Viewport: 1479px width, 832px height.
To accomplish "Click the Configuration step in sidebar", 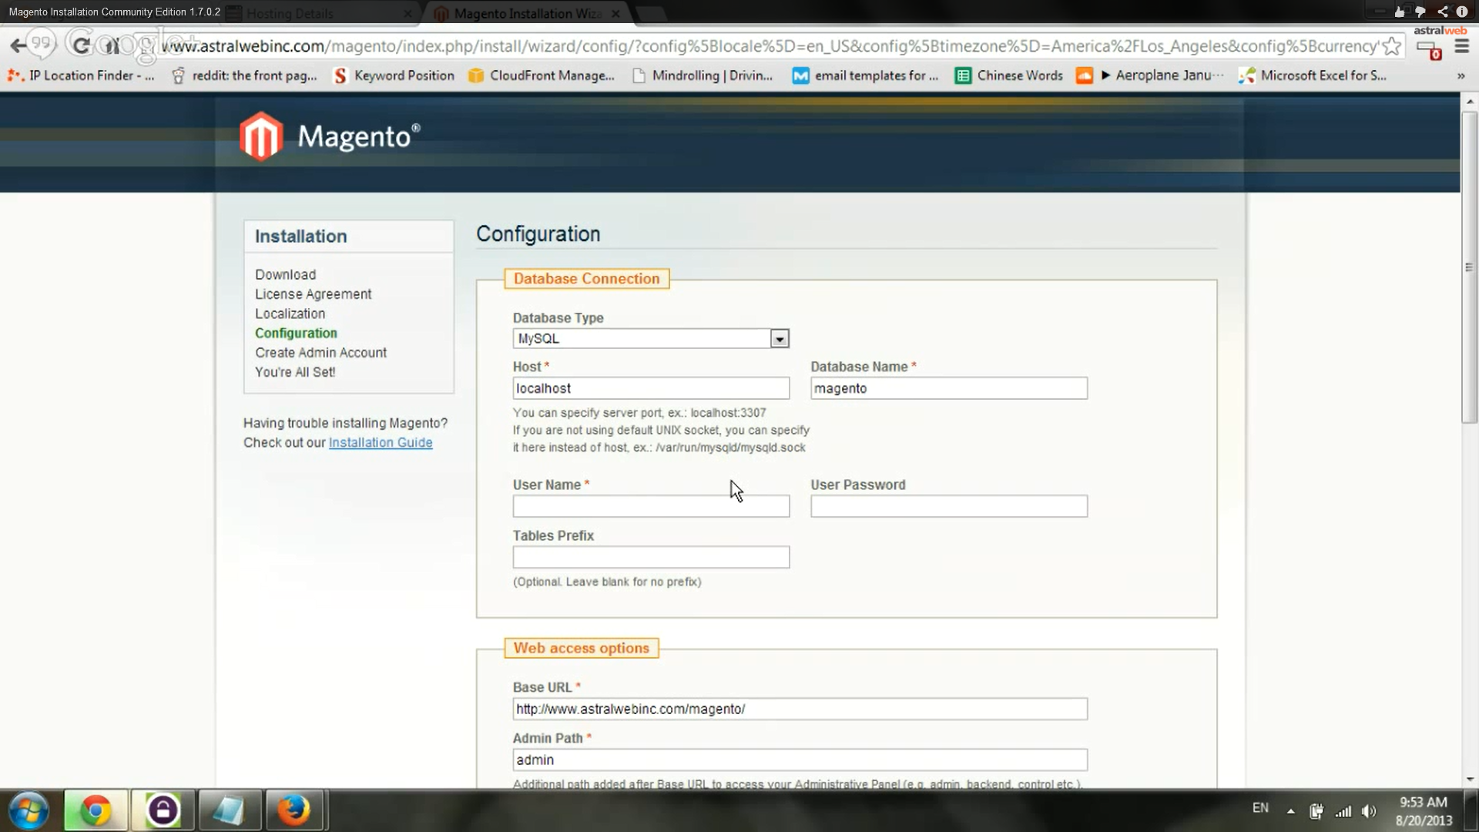I will tap(296, 333).
